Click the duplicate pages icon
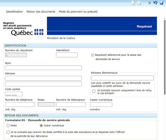Viewport: 166px width, 140px height. [x=139, y=3]
